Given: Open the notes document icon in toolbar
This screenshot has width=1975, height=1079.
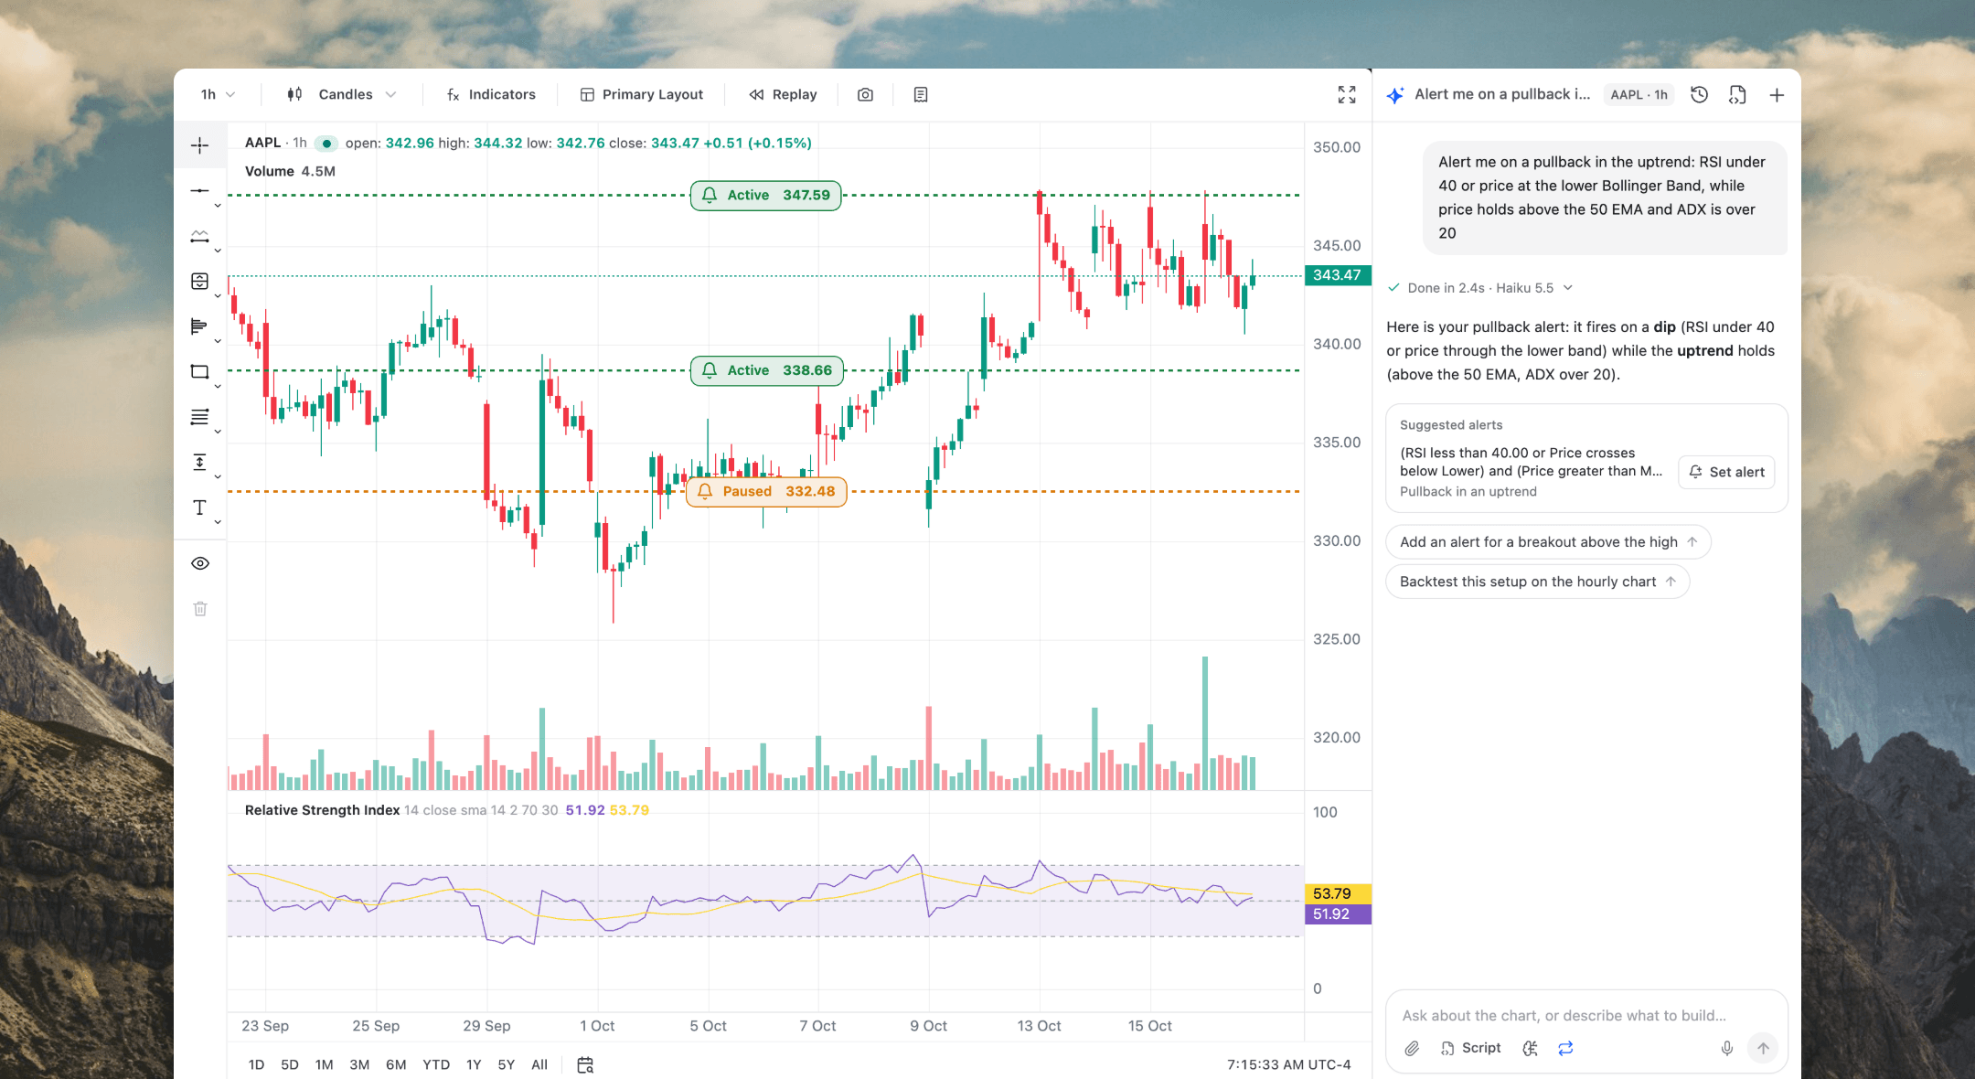Looking at the screenshot, I should click(x=921, y=94).
